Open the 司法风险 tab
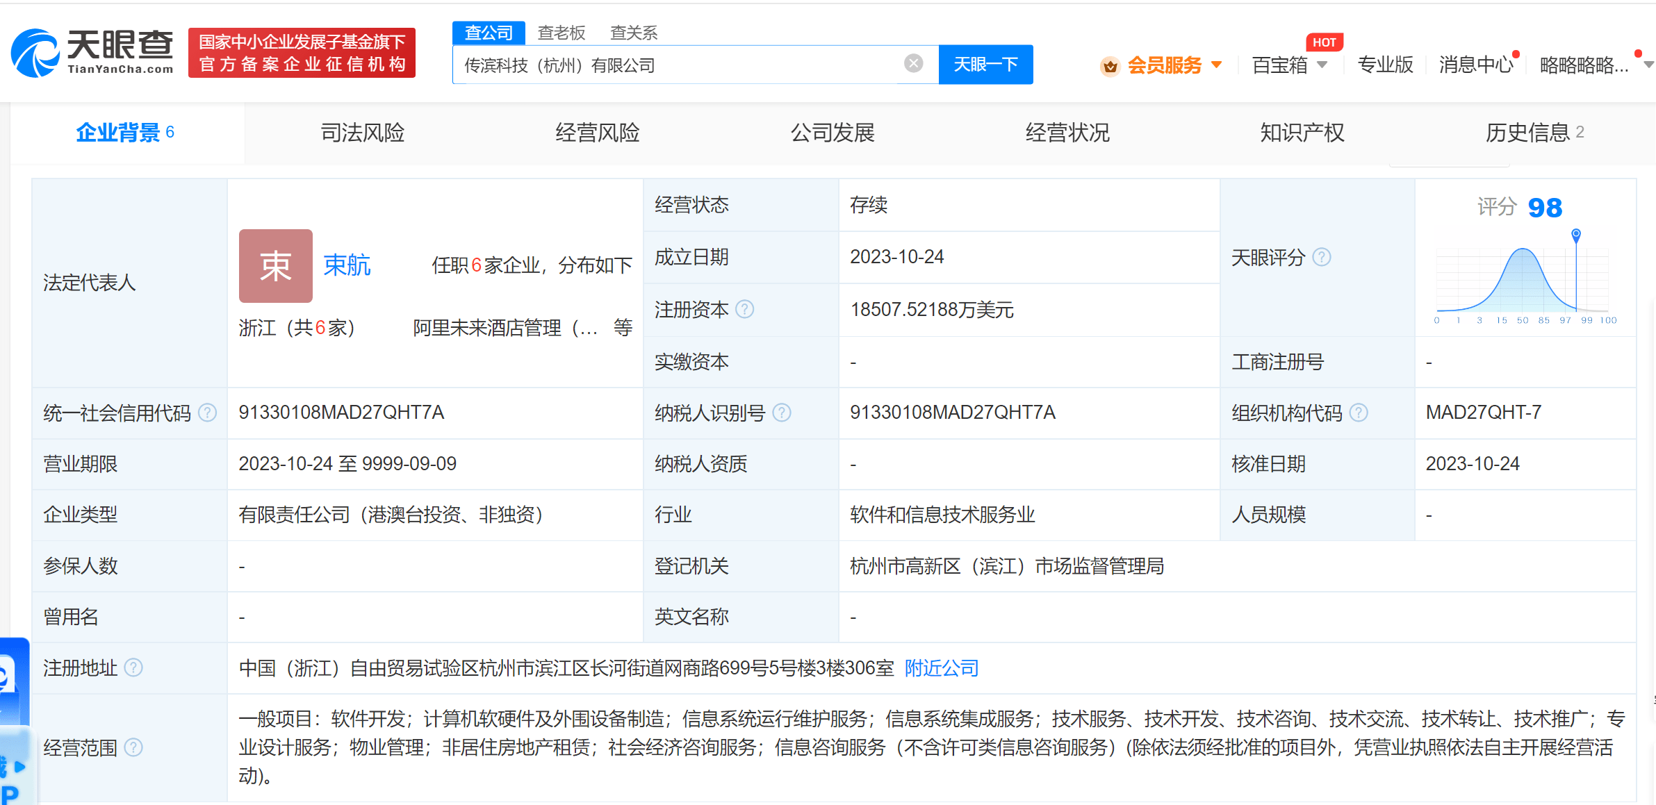 362,133
